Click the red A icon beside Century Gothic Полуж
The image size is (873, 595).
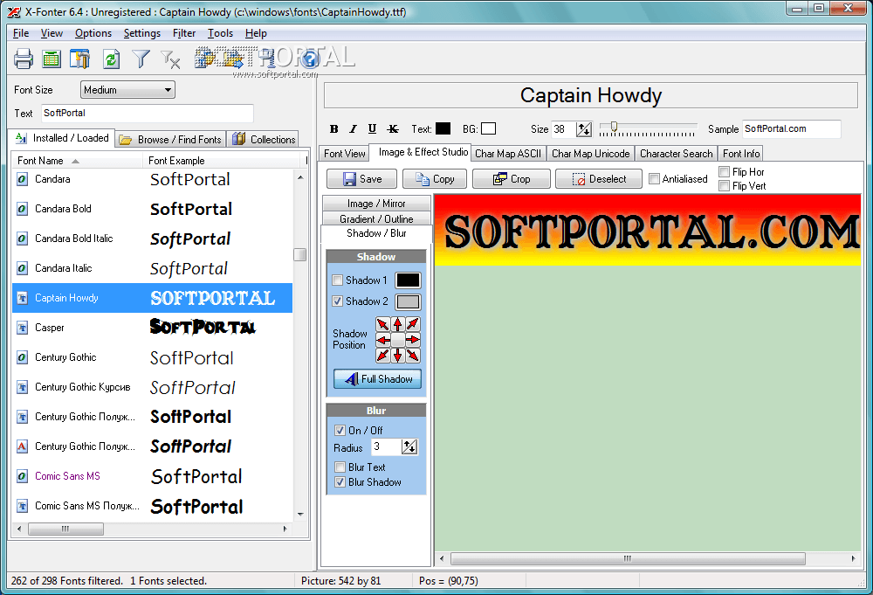click(x=23, y=446)
